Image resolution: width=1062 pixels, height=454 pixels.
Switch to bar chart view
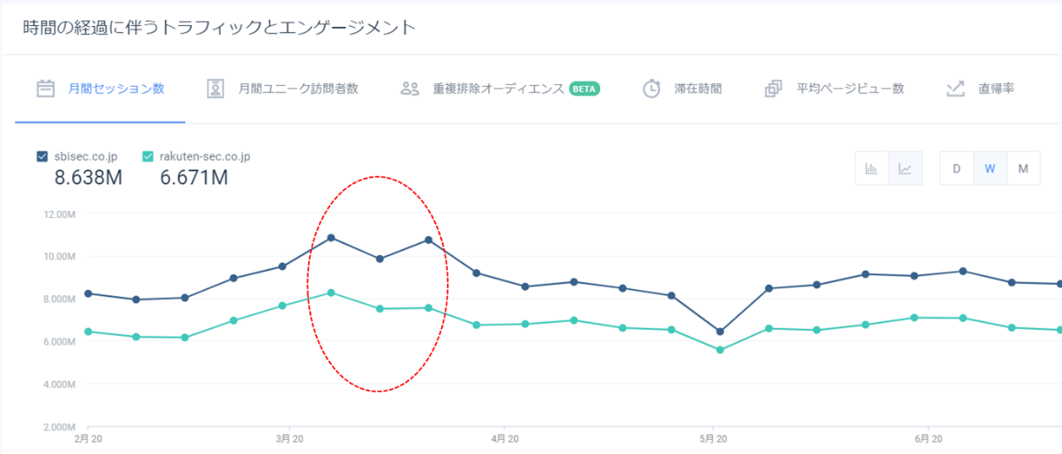pyautogui.click(x=872, y=168)
